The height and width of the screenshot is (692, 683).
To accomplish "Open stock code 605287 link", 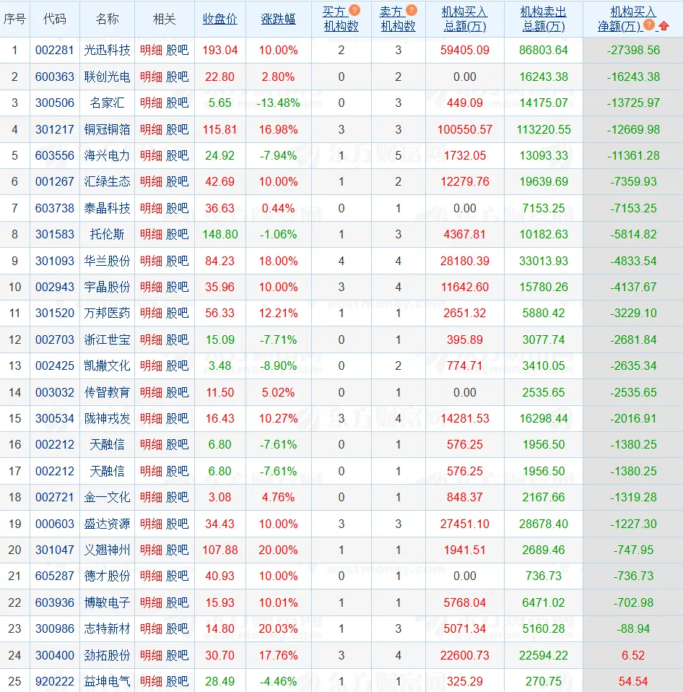I will tap(55, 576).
